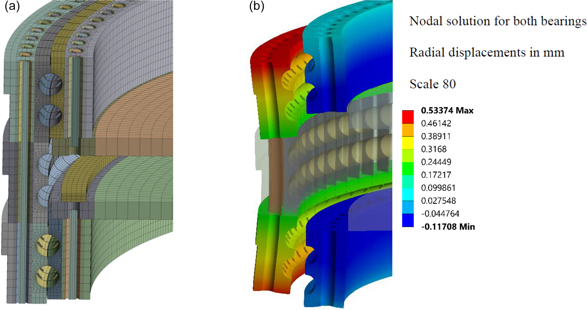Click the yellow legend color swatch
587x310 pixels.
[408, 143]
